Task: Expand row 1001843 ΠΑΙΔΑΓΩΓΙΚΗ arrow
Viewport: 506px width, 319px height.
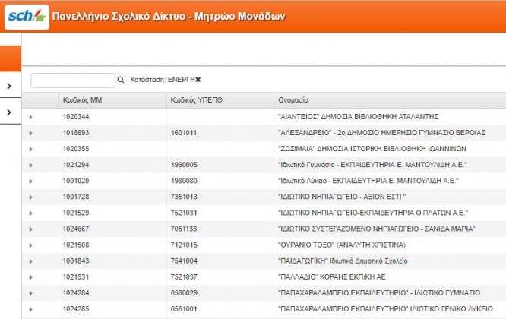Action: point(30,261)
